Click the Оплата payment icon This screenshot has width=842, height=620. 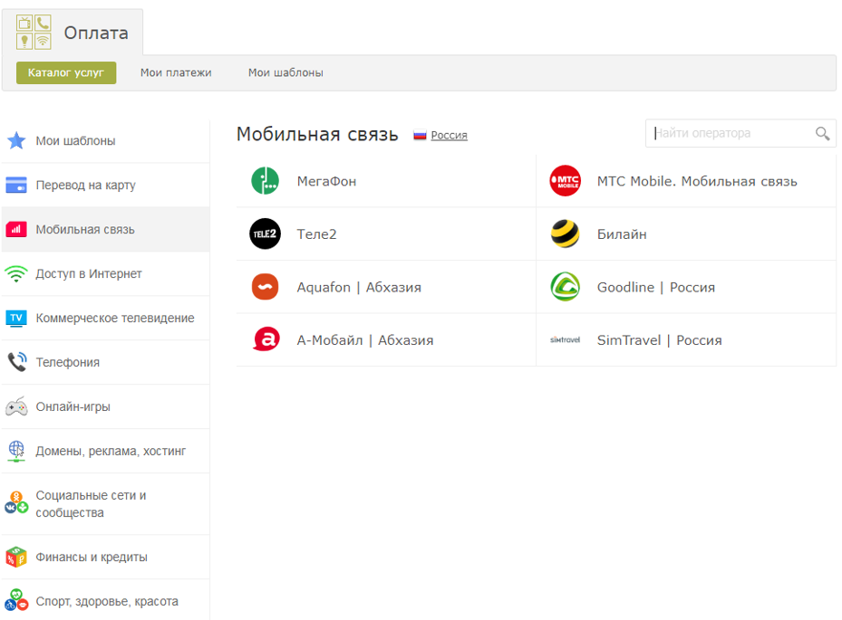pyautogui.click(x=34, y=33)
